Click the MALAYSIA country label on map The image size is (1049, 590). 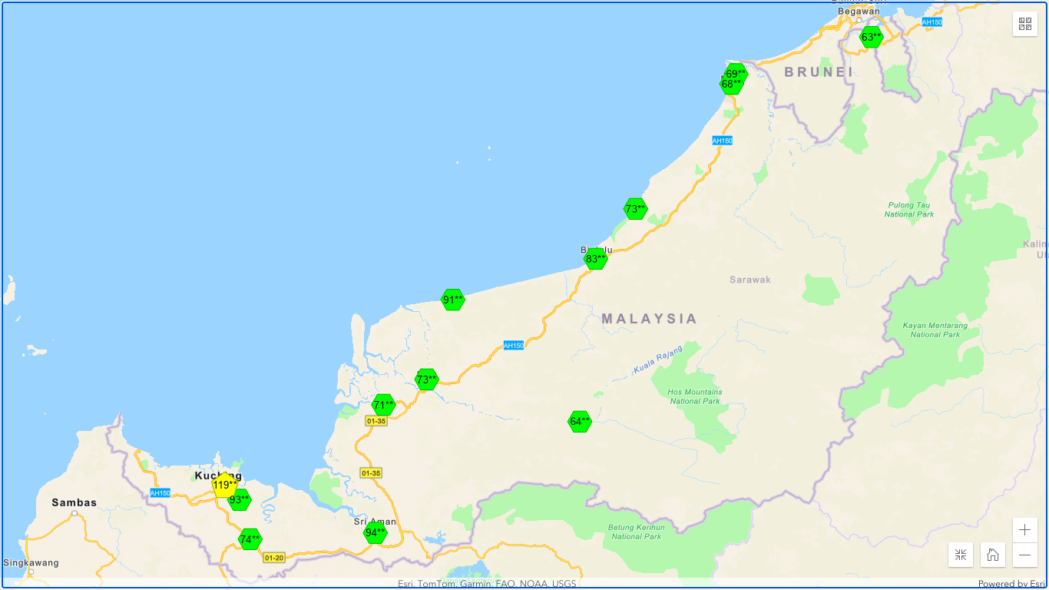pyautogui.click(x=649, y=318)
